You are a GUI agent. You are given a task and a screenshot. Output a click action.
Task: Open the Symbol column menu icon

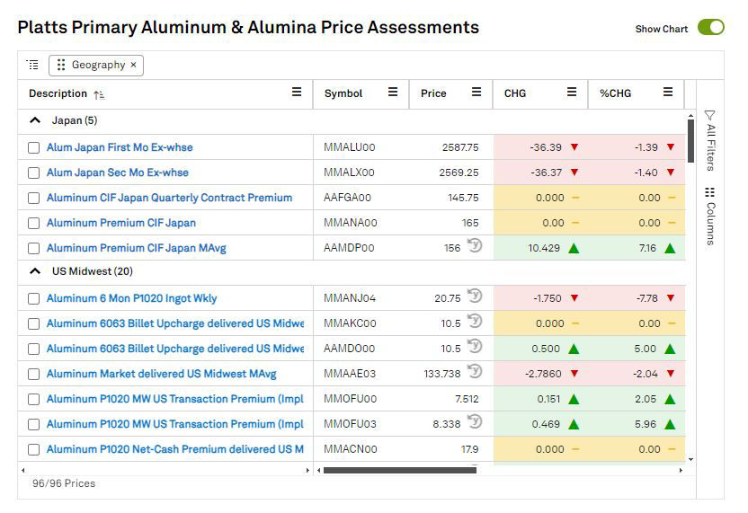(x=392, y=93)
